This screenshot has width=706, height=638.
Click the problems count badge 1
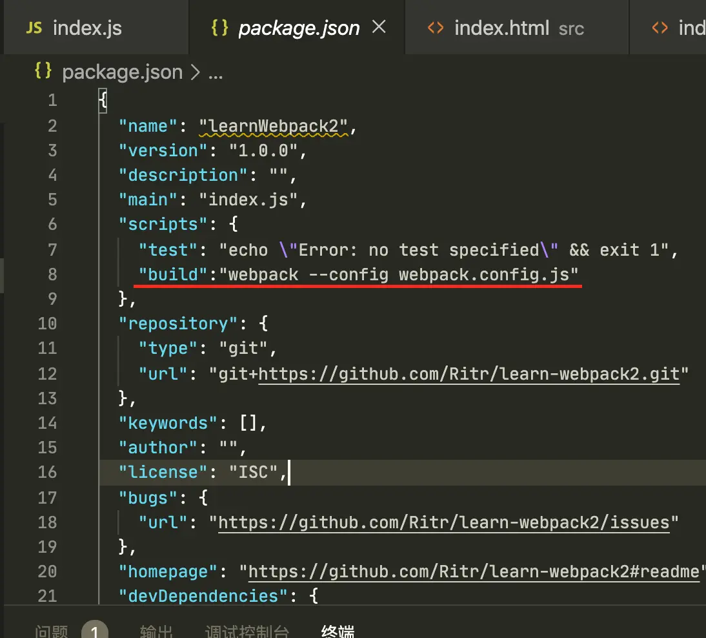[x=95, y=630]
